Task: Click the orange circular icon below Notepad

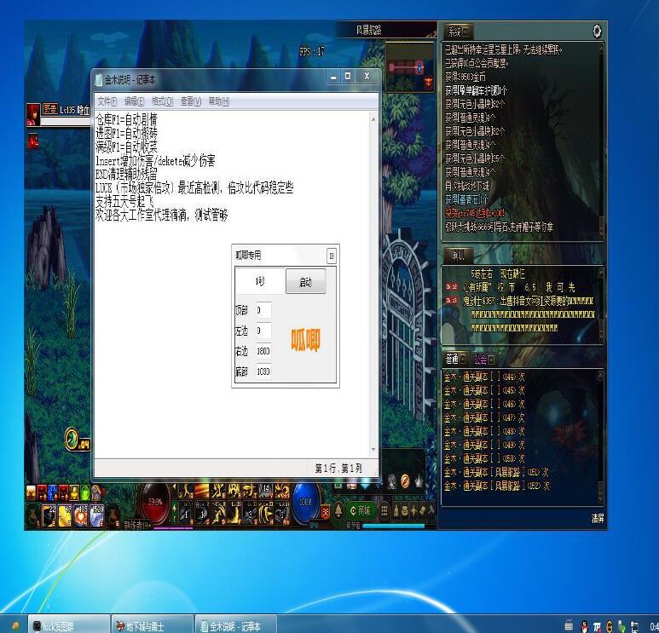Action: point(405,481)
